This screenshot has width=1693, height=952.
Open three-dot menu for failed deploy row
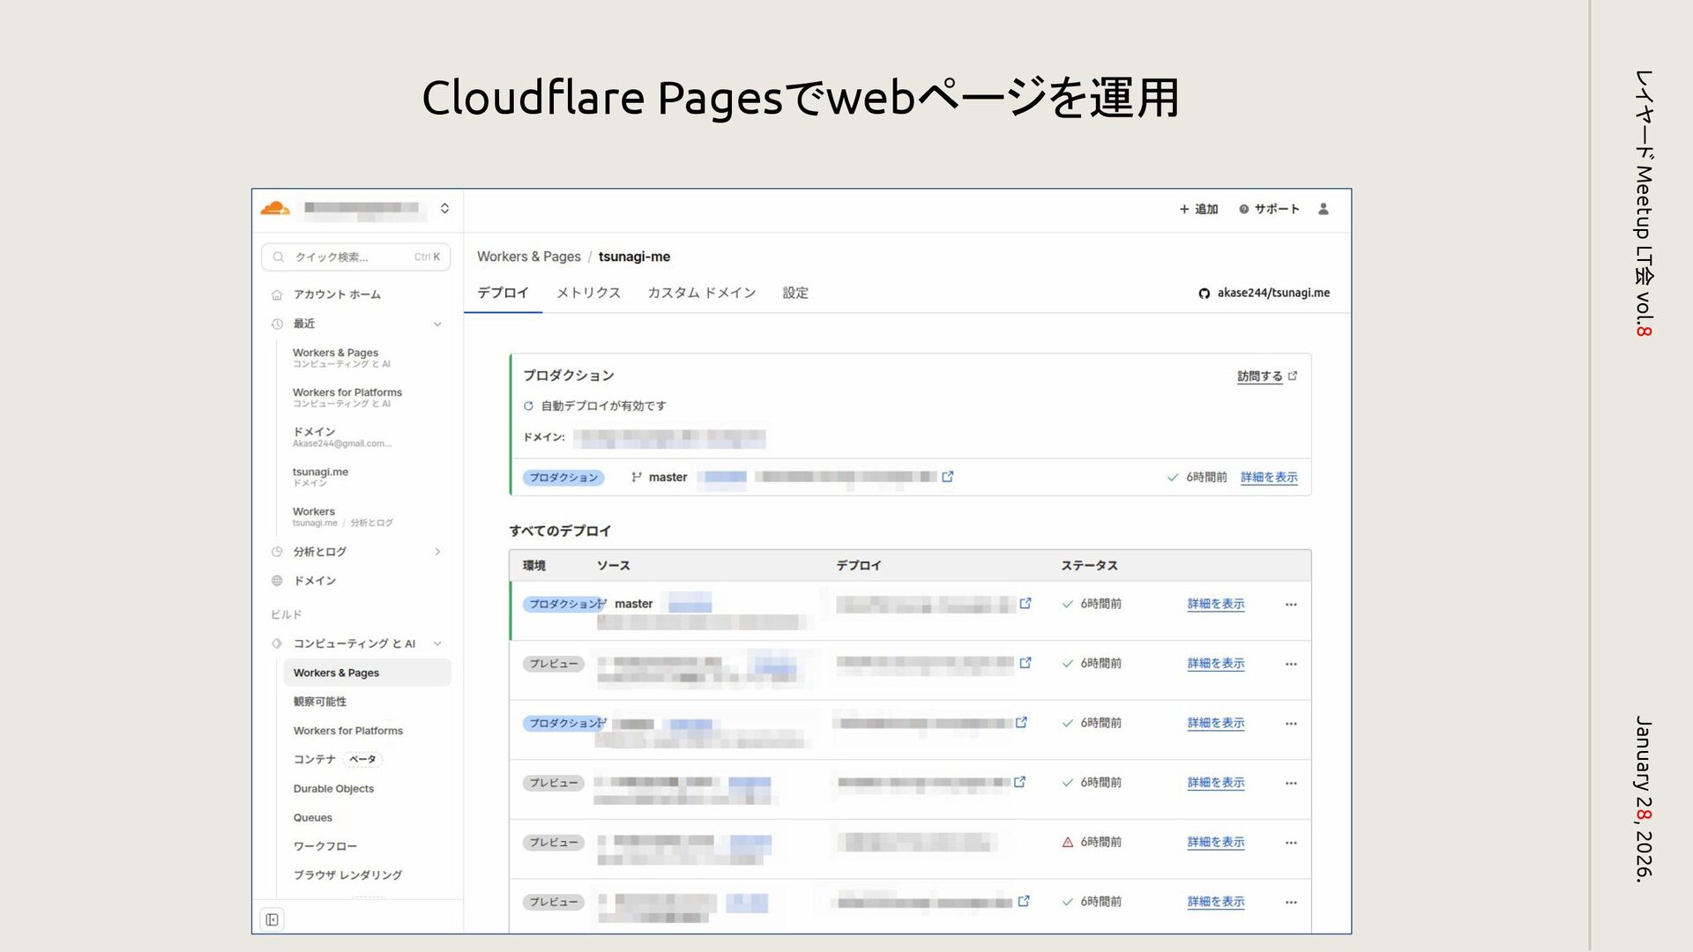point(1291,843)
